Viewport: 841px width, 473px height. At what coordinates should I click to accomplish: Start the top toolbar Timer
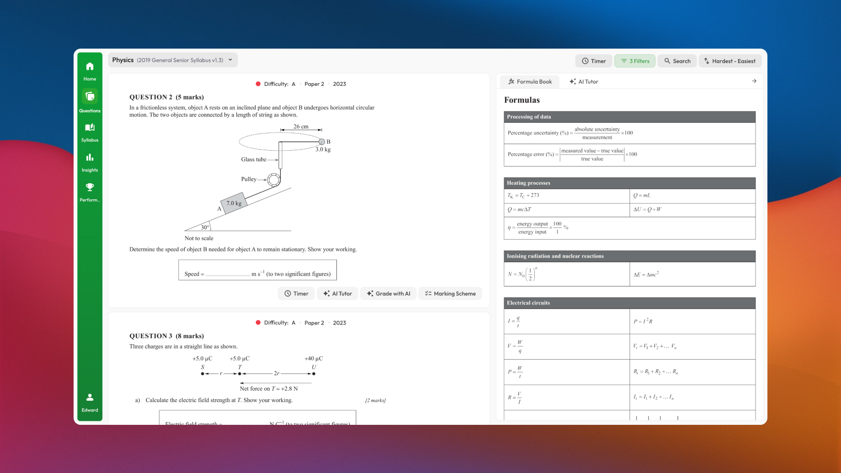click(594, 61)
